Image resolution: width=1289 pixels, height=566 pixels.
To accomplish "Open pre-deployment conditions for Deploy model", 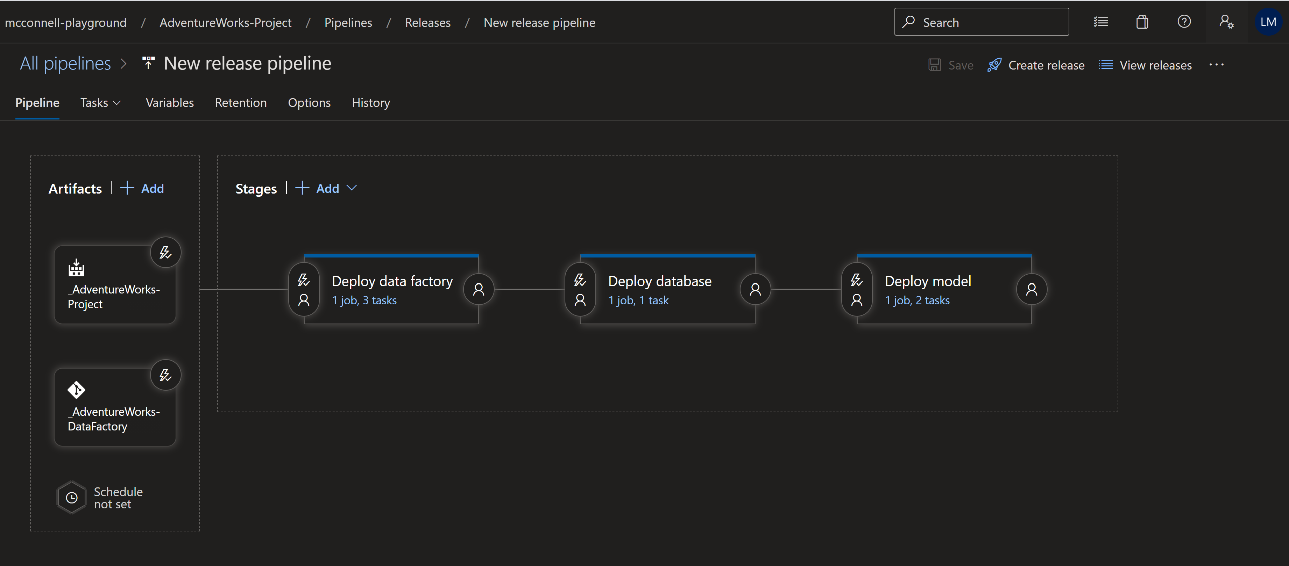I will pyautogui.click(x=857, y=290).
